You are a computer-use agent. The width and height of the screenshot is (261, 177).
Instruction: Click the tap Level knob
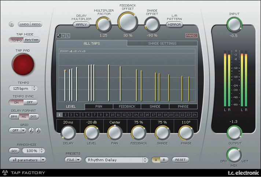[92, 133]
